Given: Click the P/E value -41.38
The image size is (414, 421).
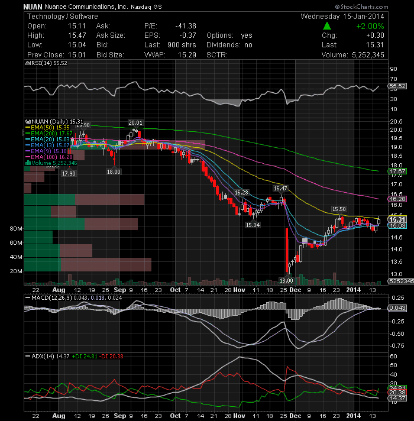Looking at the screenshot, I should pos(186,26).
